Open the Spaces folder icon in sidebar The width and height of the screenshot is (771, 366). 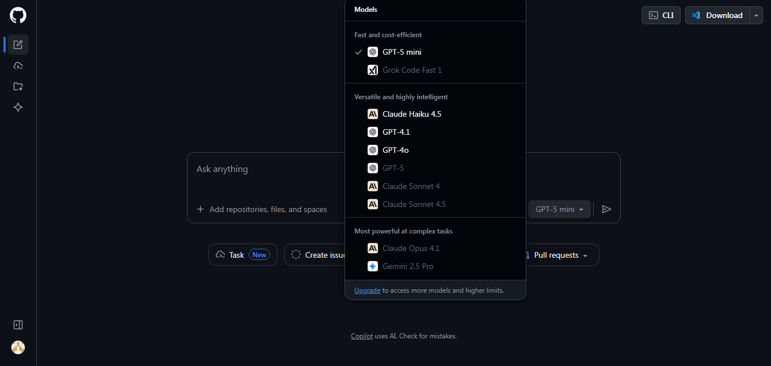pos(18,86)
